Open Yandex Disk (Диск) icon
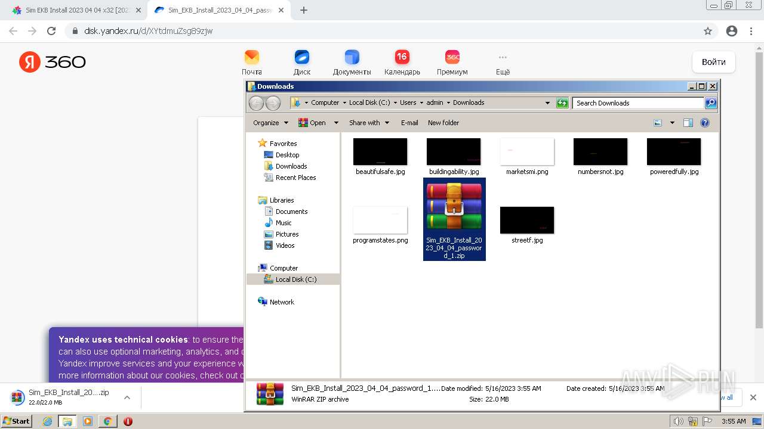 pyautogui.click(x=302, y=62)
